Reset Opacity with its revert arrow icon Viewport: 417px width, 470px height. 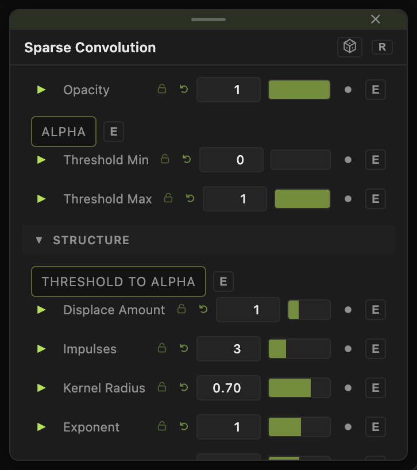click(184, 89)
